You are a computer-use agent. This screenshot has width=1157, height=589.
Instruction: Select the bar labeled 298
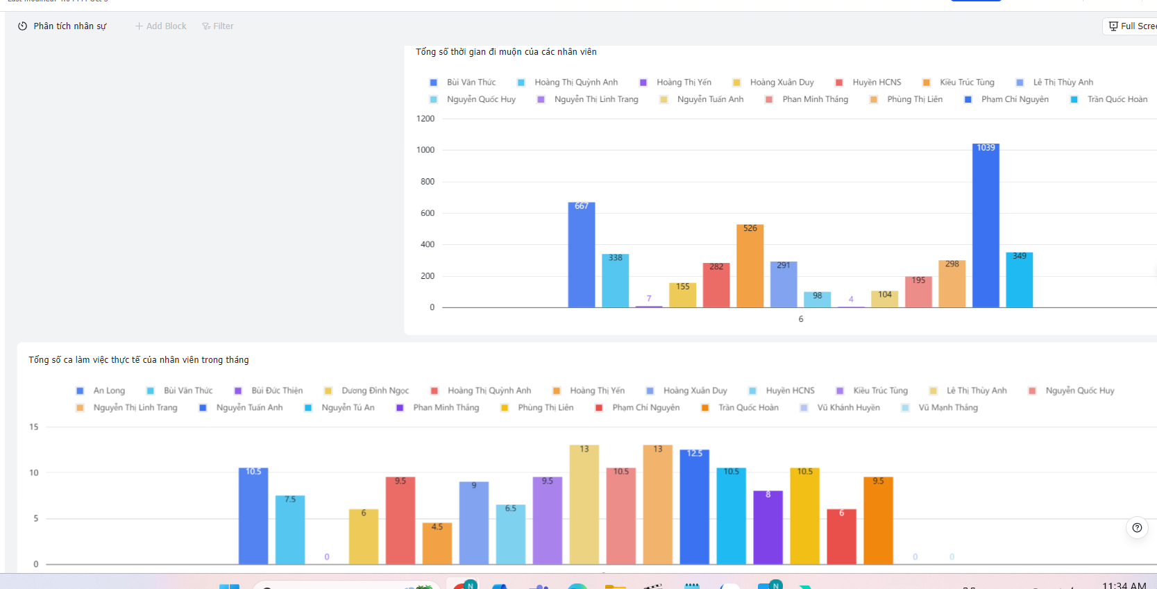pyautogui.click(x=952, y=284)
